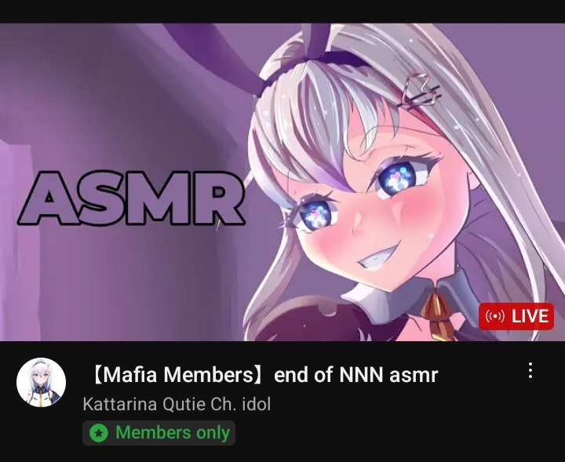Open Kattarina Qutie channel avatar
The image size is (565, 462).
pos(41,383)
